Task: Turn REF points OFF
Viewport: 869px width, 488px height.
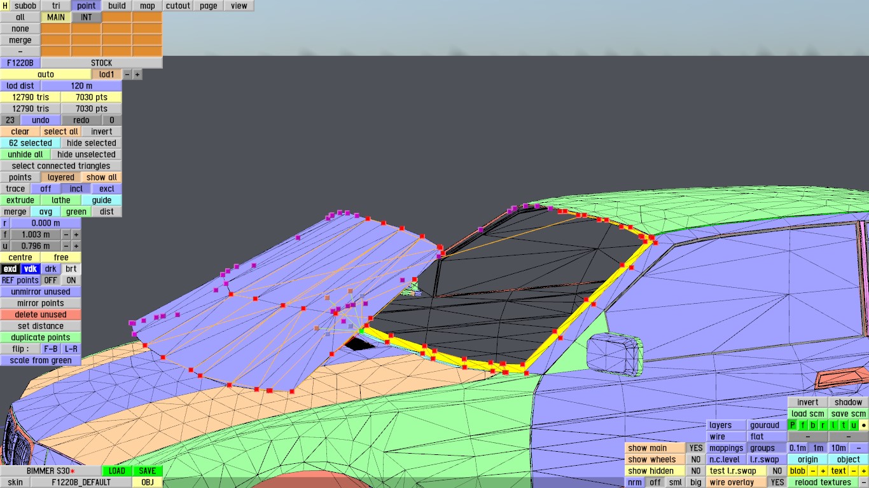Action: 51,280
